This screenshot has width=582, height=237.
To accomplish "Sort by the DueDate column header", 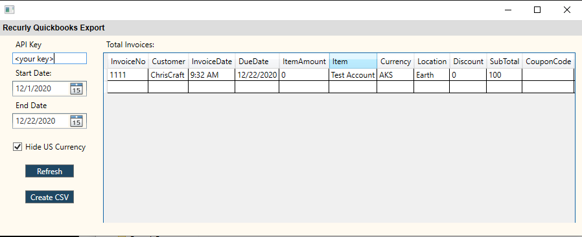I will click(257, 62).
